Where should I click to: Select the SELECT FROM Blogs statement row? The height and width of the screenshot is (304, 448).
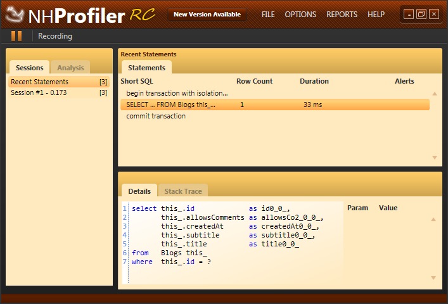275,104
